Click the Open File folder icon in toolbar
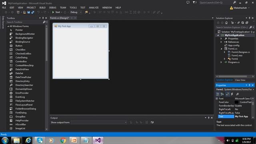The image size is (256, 144). pyautogui.click(x=24, y=12)
